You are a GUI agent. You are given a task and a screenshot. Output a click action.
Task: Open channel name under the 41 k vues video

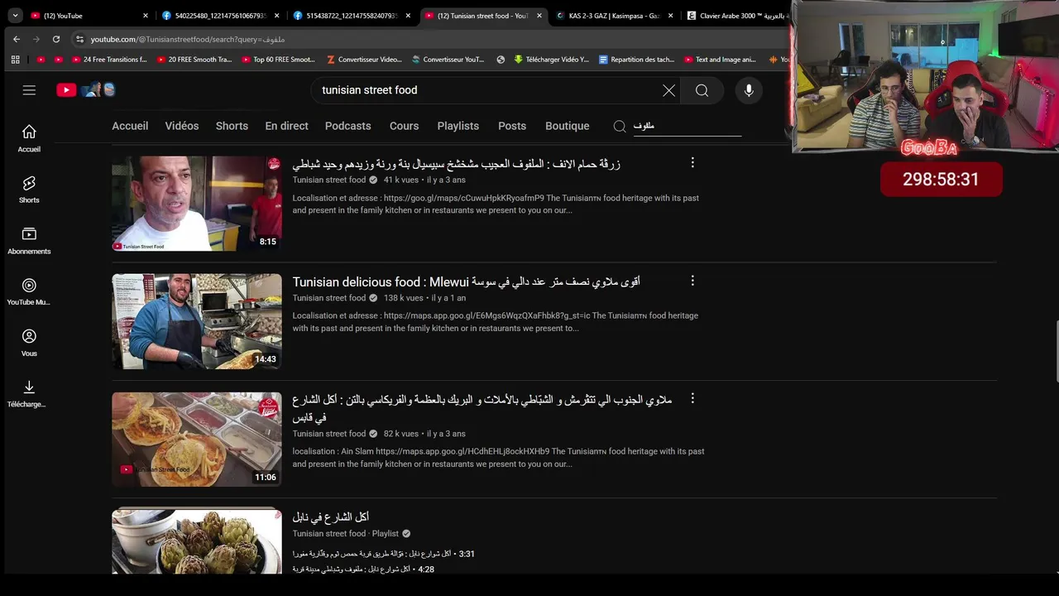coord(328,180)
